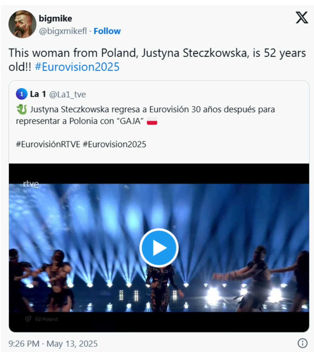Click the dragon emoji in quoted tweet
Screen dimensions: 314x352
(22, 109)
